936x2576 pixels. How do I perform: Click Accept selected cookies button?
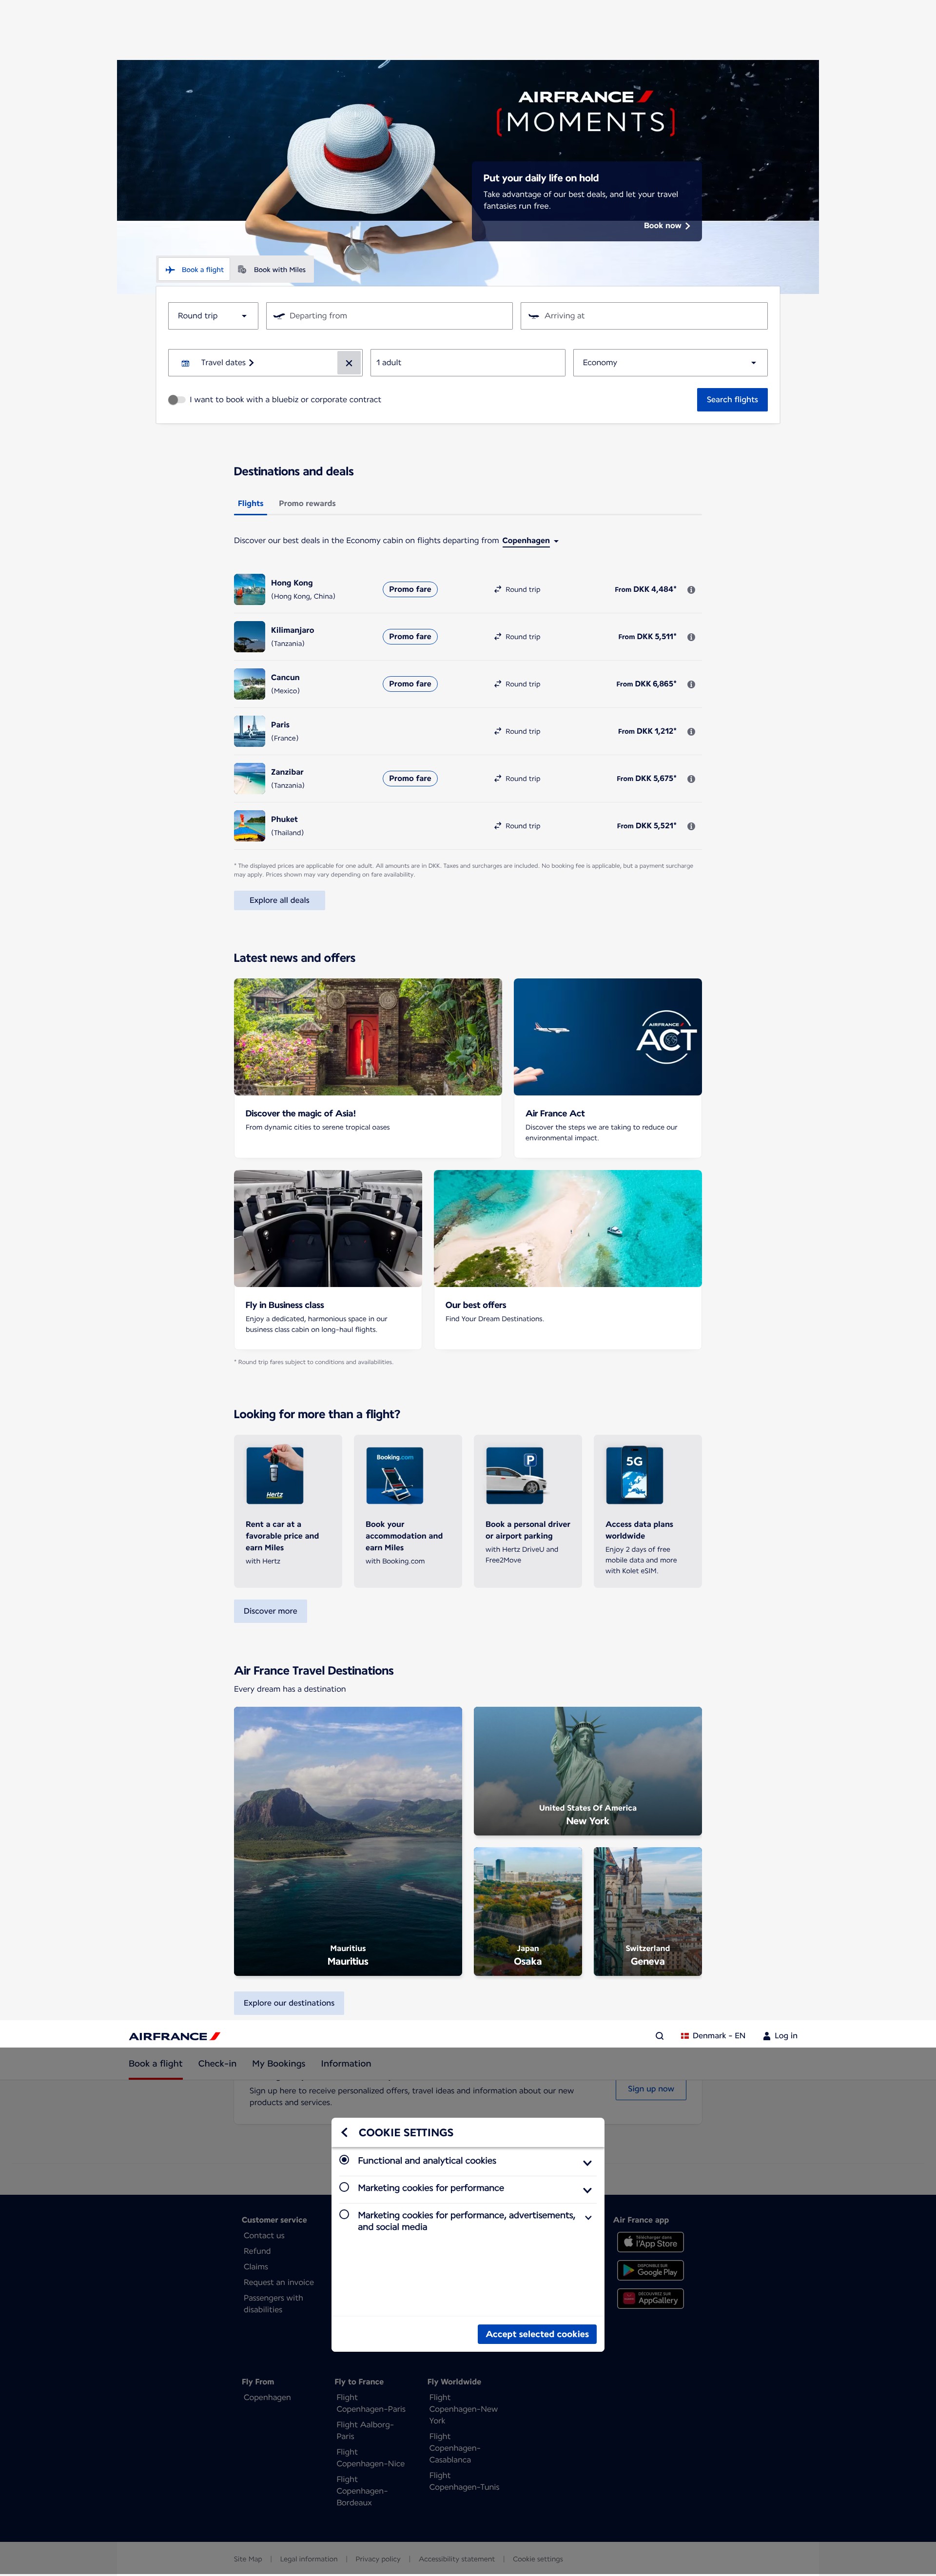(x=537, y=2334)
